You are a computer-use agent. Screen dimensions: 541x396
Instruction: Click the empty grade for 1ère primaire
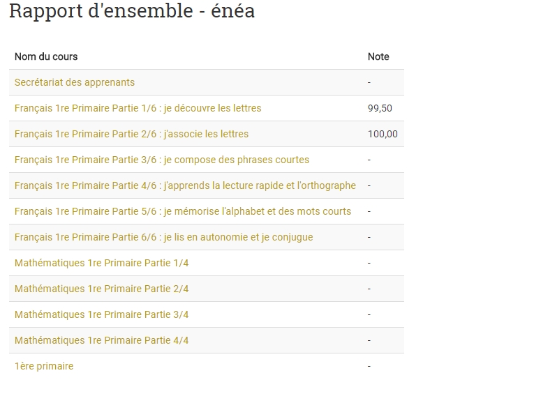coord(369,366)
